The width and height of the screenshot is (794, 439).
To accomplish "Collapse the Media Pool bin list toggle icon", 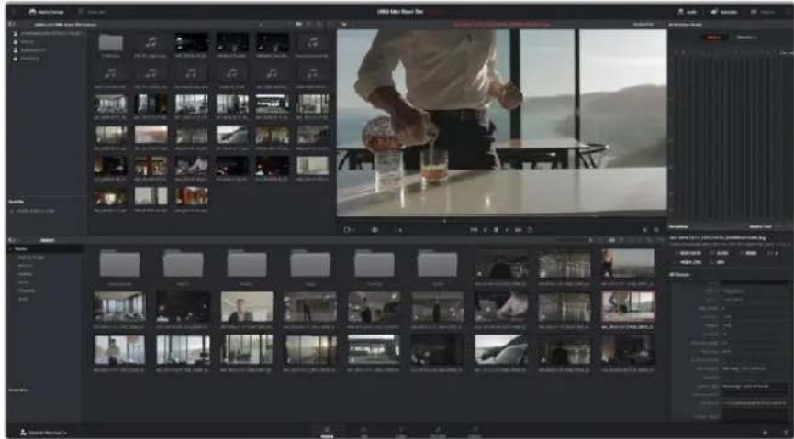I will click(x=12, y=240).
